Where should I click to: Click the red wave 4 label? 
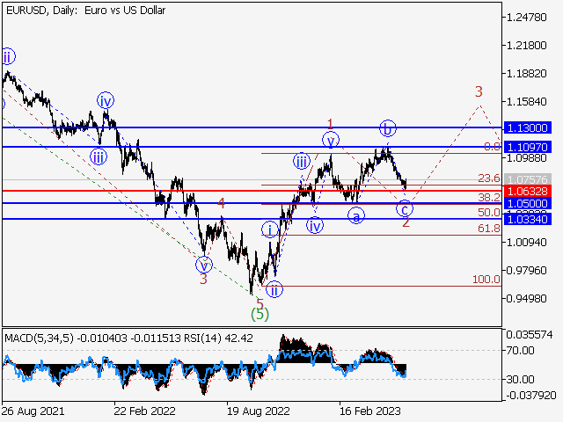(x=221, y=203)
